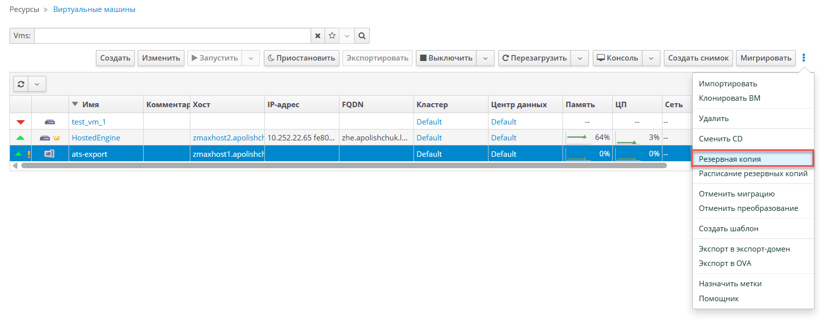Choose Отменить миграцию from the menu

pyautogui.click(x=737, y=194)
